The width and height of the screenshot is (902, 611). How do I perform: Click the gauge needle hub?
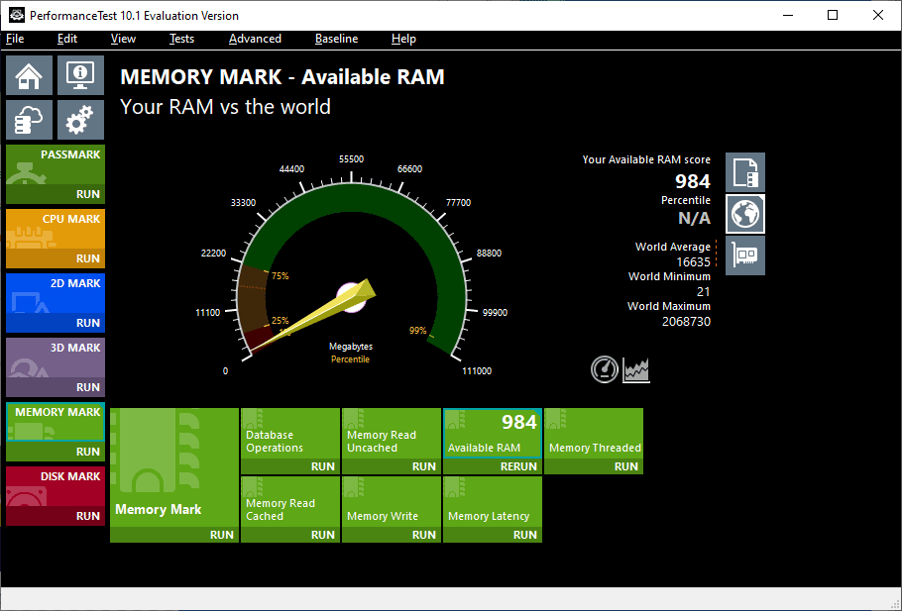pos(351,298)
